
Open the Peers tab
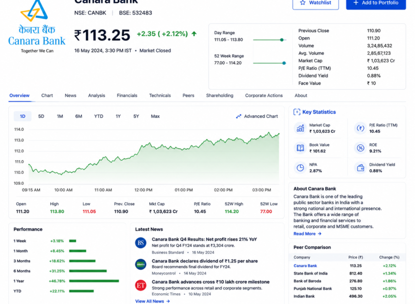tap(188, 96)
